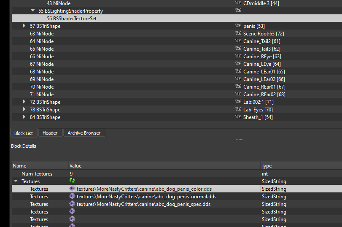Expand the 72 BSTriShape node
The height and width of the screenshot is (227, 342).
click(x=24, y=102)
